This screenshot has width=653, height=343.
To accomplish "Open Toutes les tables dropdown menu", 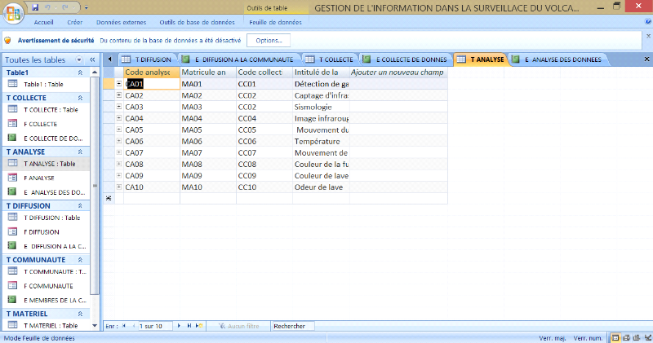I will pos(80,59).
